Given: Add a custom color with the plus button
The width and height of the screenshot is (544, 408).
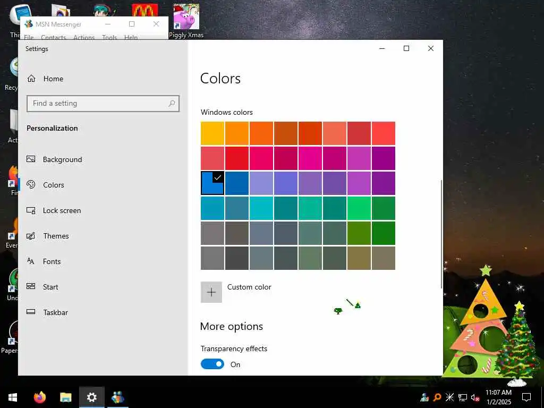Looking at the screenshot, I should pos(211,292).
